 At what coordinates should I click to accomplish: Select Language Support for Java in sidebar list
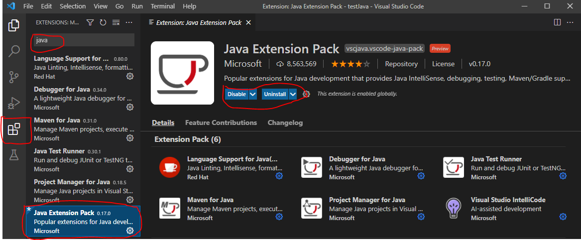point(83,67)
